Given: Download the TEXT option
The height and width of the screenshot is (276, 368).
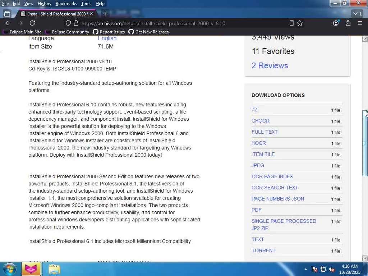Looking at the screenshot, I should (258, 239).
